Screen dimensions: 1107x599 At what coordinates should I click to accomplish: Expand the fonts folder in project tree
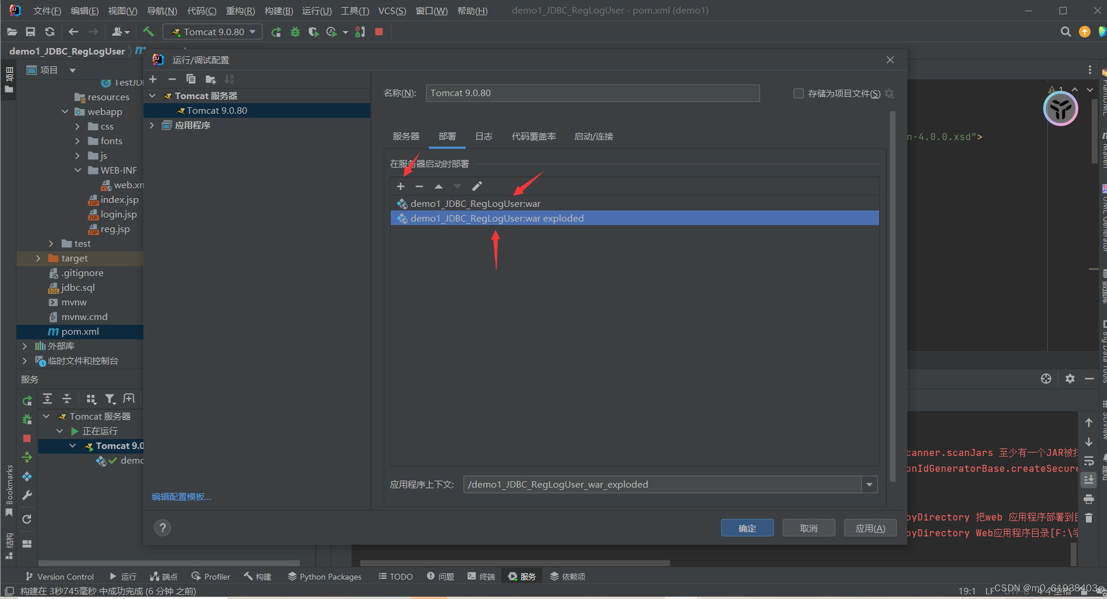point(77,141)
